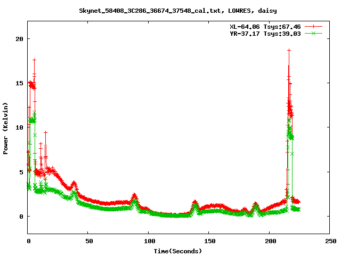Click the red legend line sample
This screenshot has width=341, height=256.
tap(313, 27)
